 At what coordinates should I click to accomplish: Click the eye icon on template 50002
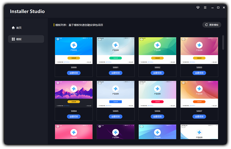coord(141,39)
